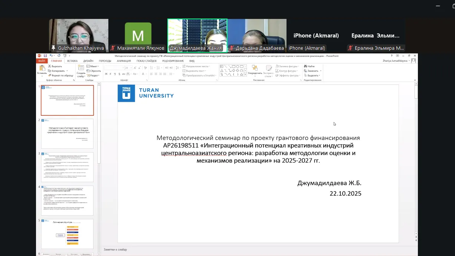Viewport: 455px width, 256px height.
Task: Select slide 2 thumbnail in slide panel
Action: tap(67, 134)
